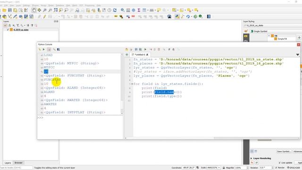
Task: Open the layer selector in Layer Styling
Action: click(273, 25)
